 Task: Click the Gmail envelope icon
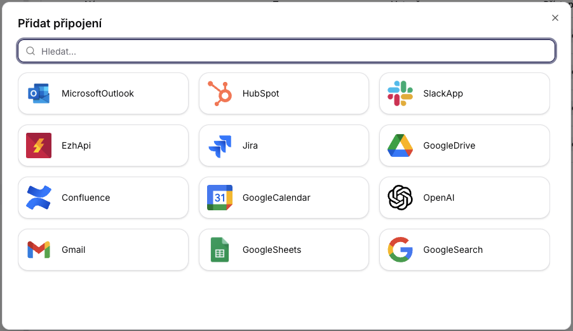click(39, 250)
